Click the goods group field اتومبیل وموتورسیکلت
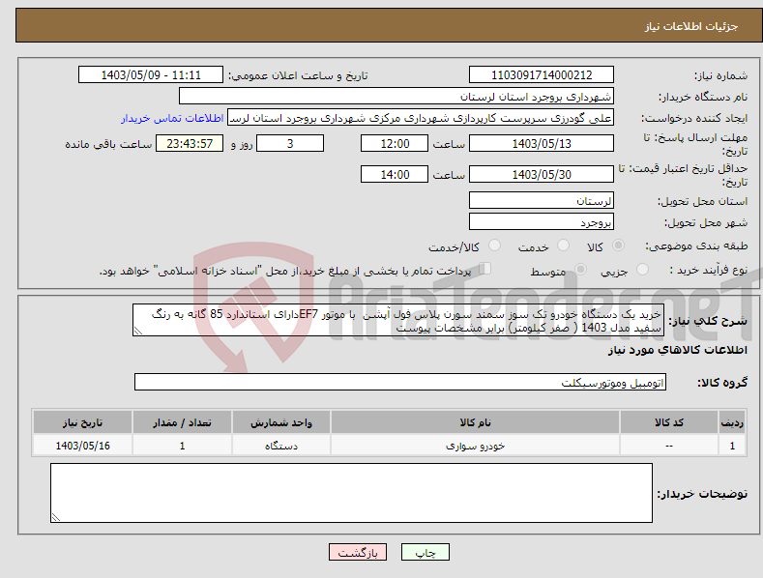Viewport: 763px width, 578px height. pos(400,383)
